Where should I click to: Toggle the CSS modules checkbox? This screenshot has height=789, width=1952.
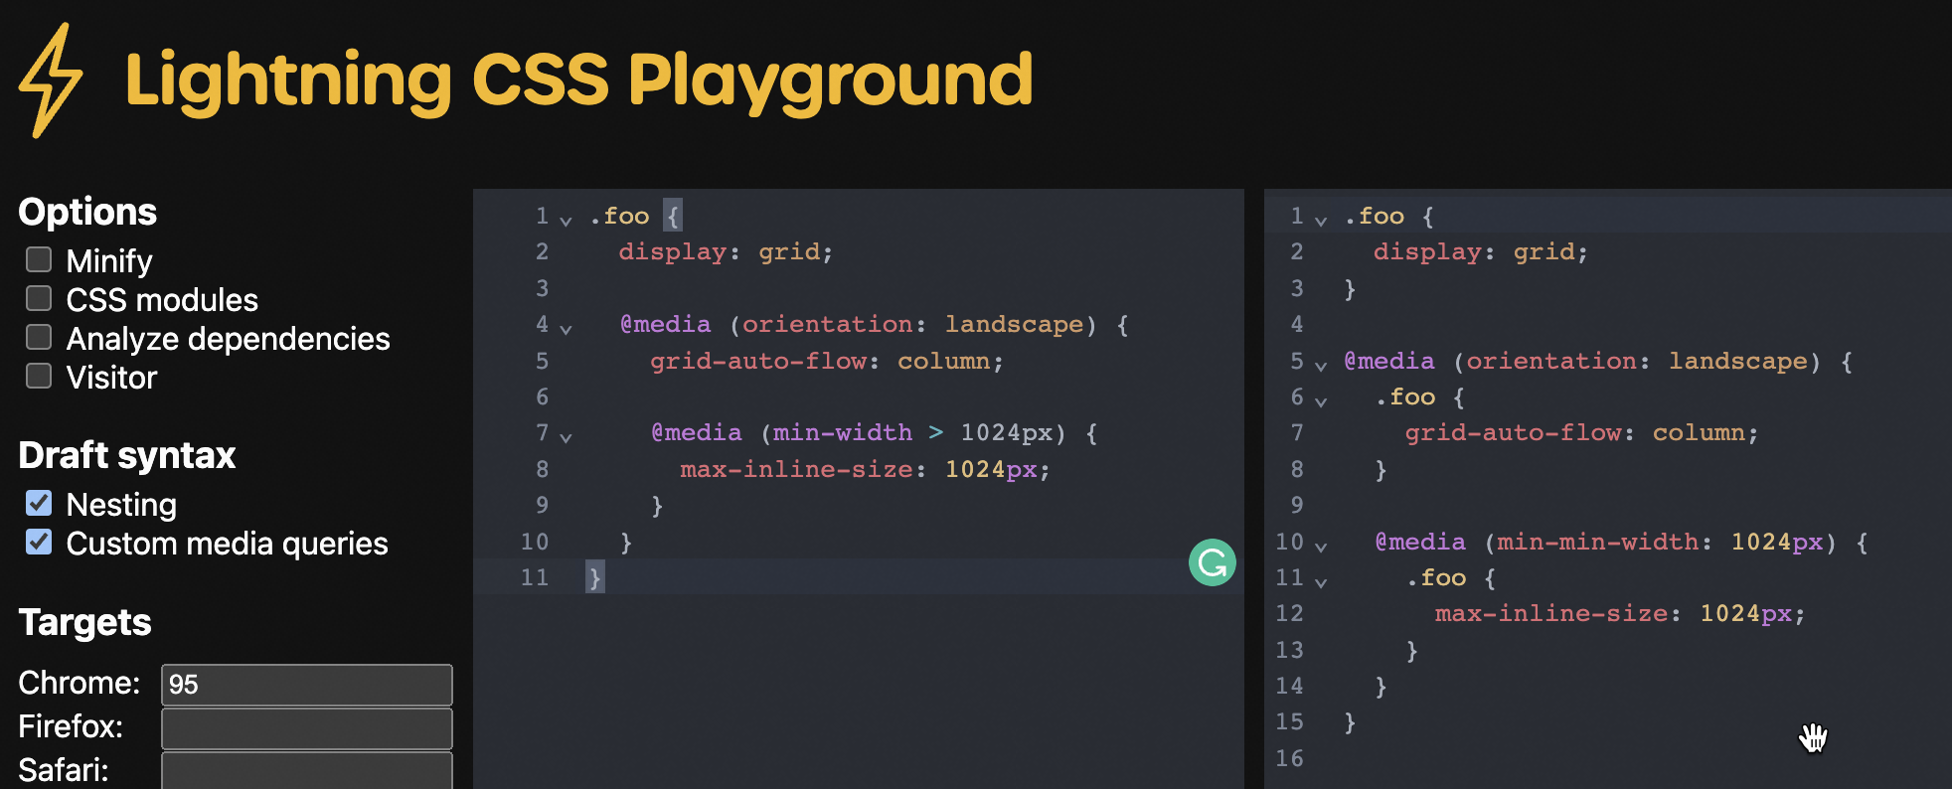pos(39,298)
